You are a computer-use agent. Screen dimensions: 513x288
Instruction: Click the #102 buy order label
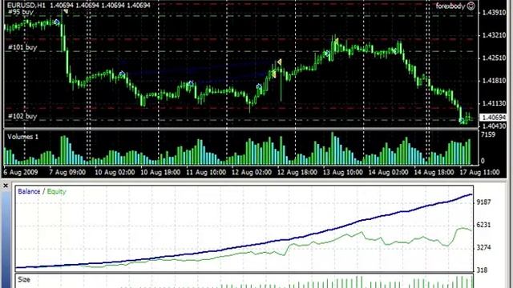(22, 116)
